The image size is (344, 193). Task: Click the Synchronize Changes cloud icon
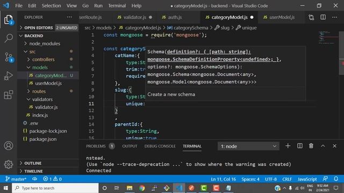click(34, 179)
